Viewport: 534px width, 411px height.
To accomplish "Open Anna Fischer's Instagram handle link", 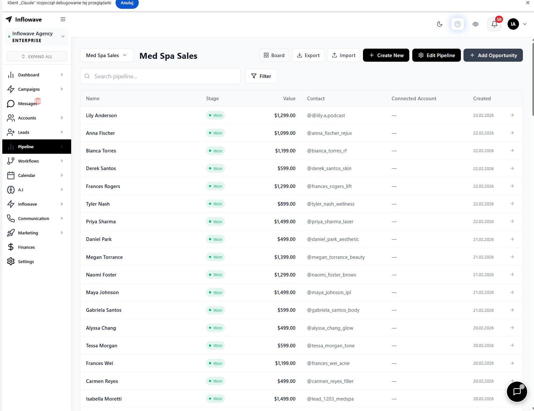I will [x=329, y=133].
